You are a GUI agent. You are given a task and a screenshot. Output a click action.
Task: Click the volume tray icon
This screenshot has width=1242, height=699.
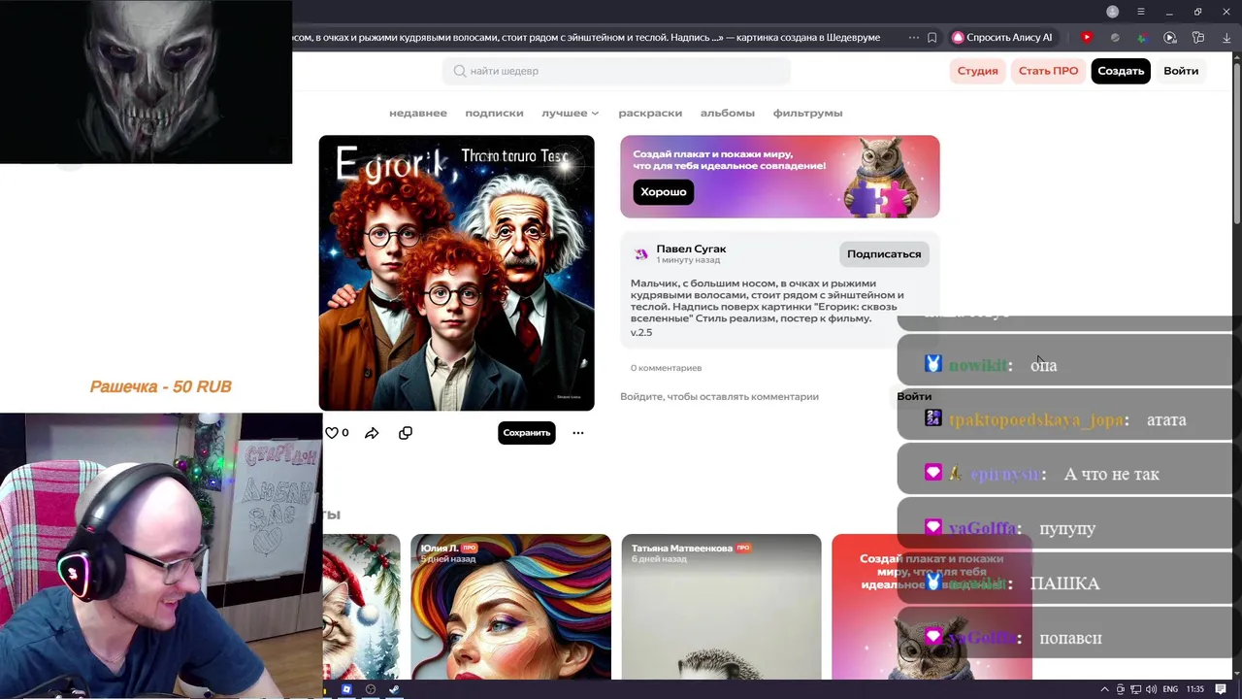pyautogui.click(x=1151, y=689)
